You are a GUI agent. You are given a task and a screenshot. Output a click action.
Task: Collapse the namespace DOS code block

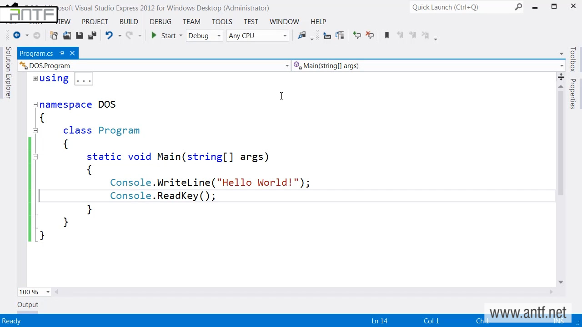tap(35, 104)
